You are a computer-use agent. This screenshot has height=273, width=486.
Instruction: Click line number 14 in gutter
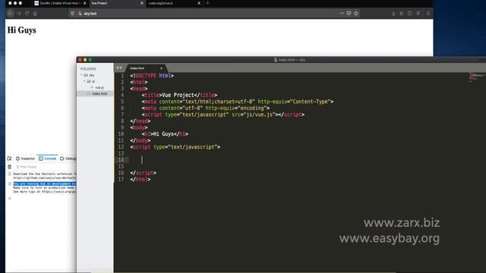121,160
